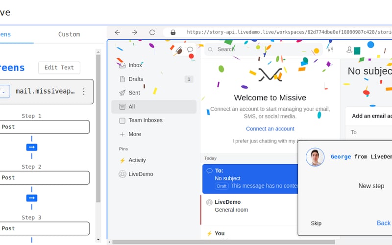Expand the More item in the sidebar

(x=154, y=134)
